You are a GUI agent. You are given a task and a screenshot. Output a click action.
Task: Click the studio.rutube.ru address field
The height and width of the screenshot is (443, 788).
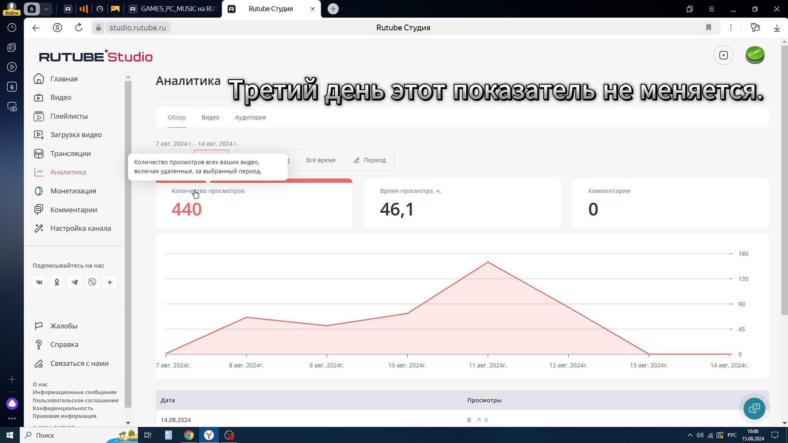(x=138, y=27)
